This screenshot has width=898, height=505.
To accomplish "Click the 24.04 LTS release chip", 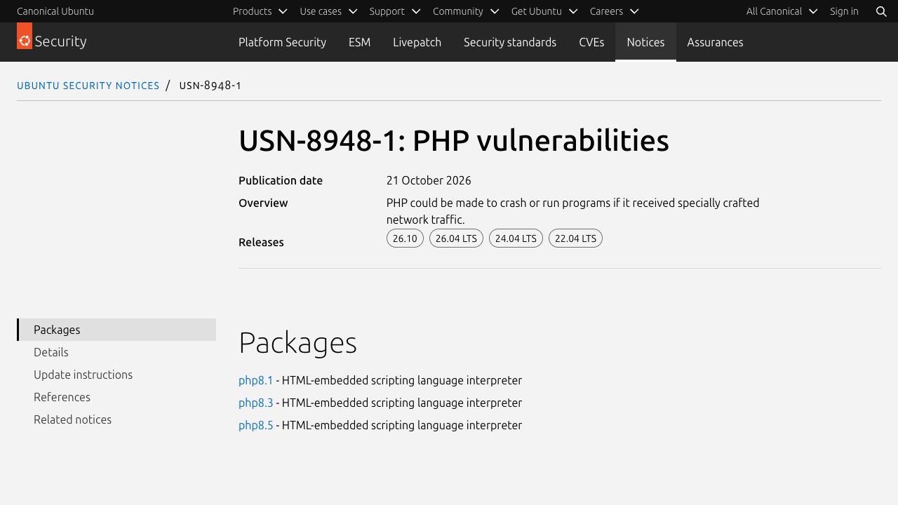I will (516, 238).
